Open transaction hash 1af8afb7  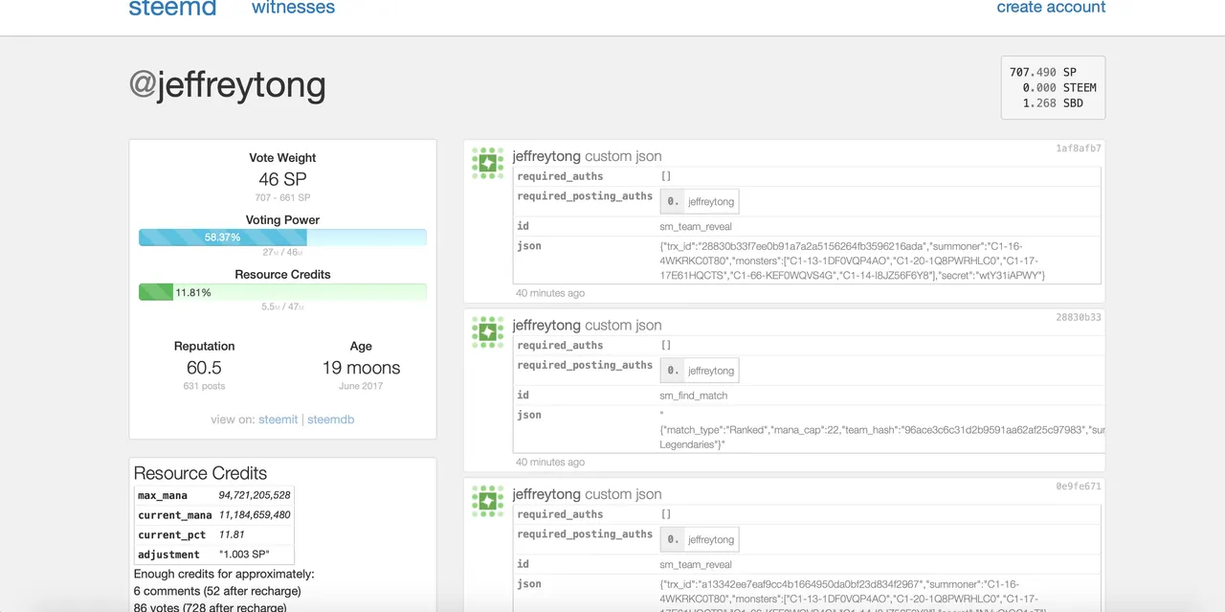coord(1079,148)
